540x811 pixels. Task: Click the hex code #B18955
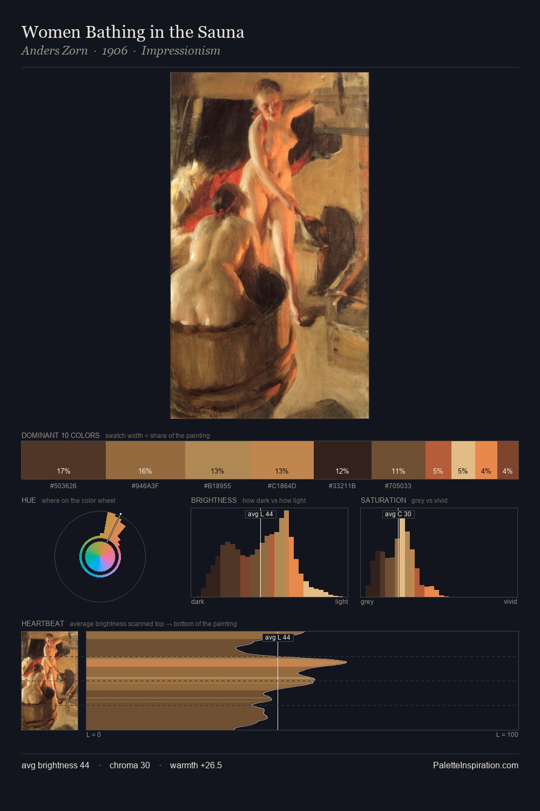218,486
